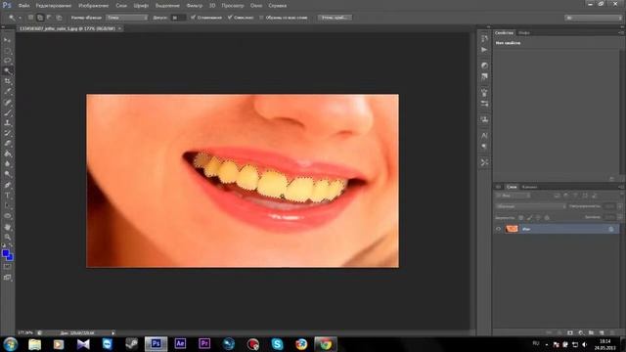Open Color panel icon in dock
The image size is (626, 352).
pyautogui.click(x=484, y=66)
